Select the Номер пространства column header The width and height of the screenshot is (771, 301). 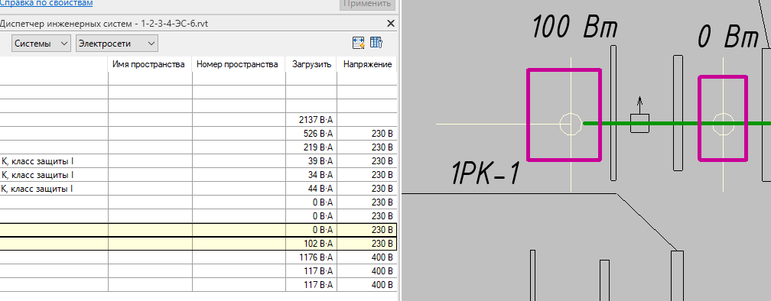point(237,64)
